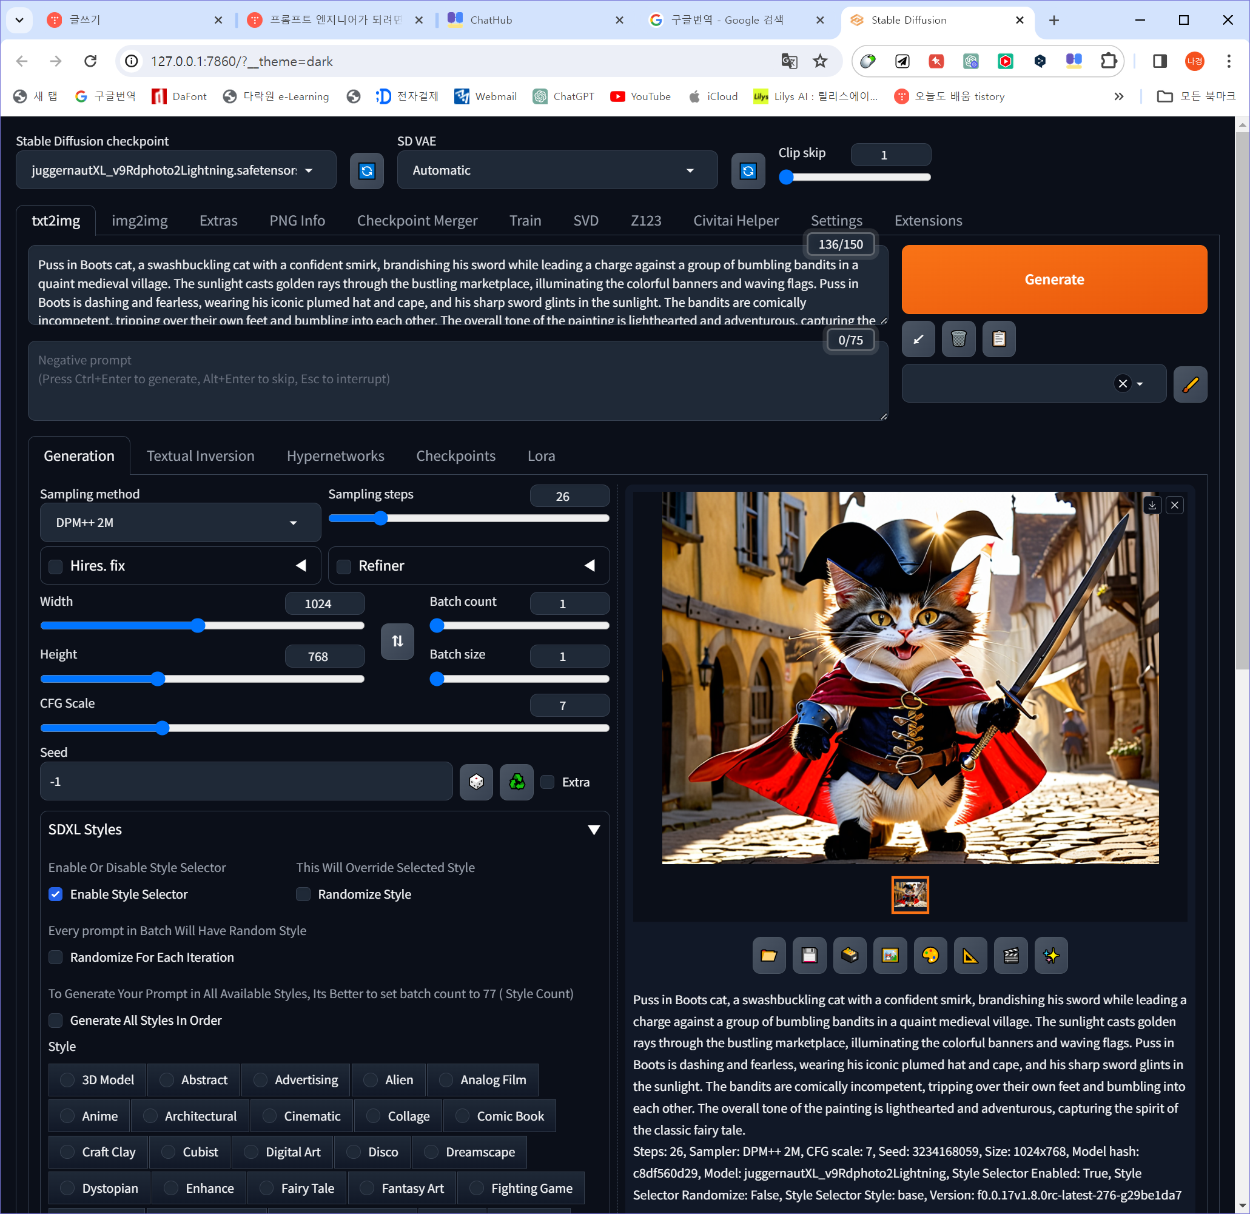Image resolution: width=1250 pixels, height=1214 pixels.
Task: Open the Lora tab
Action: pos(541,456)
